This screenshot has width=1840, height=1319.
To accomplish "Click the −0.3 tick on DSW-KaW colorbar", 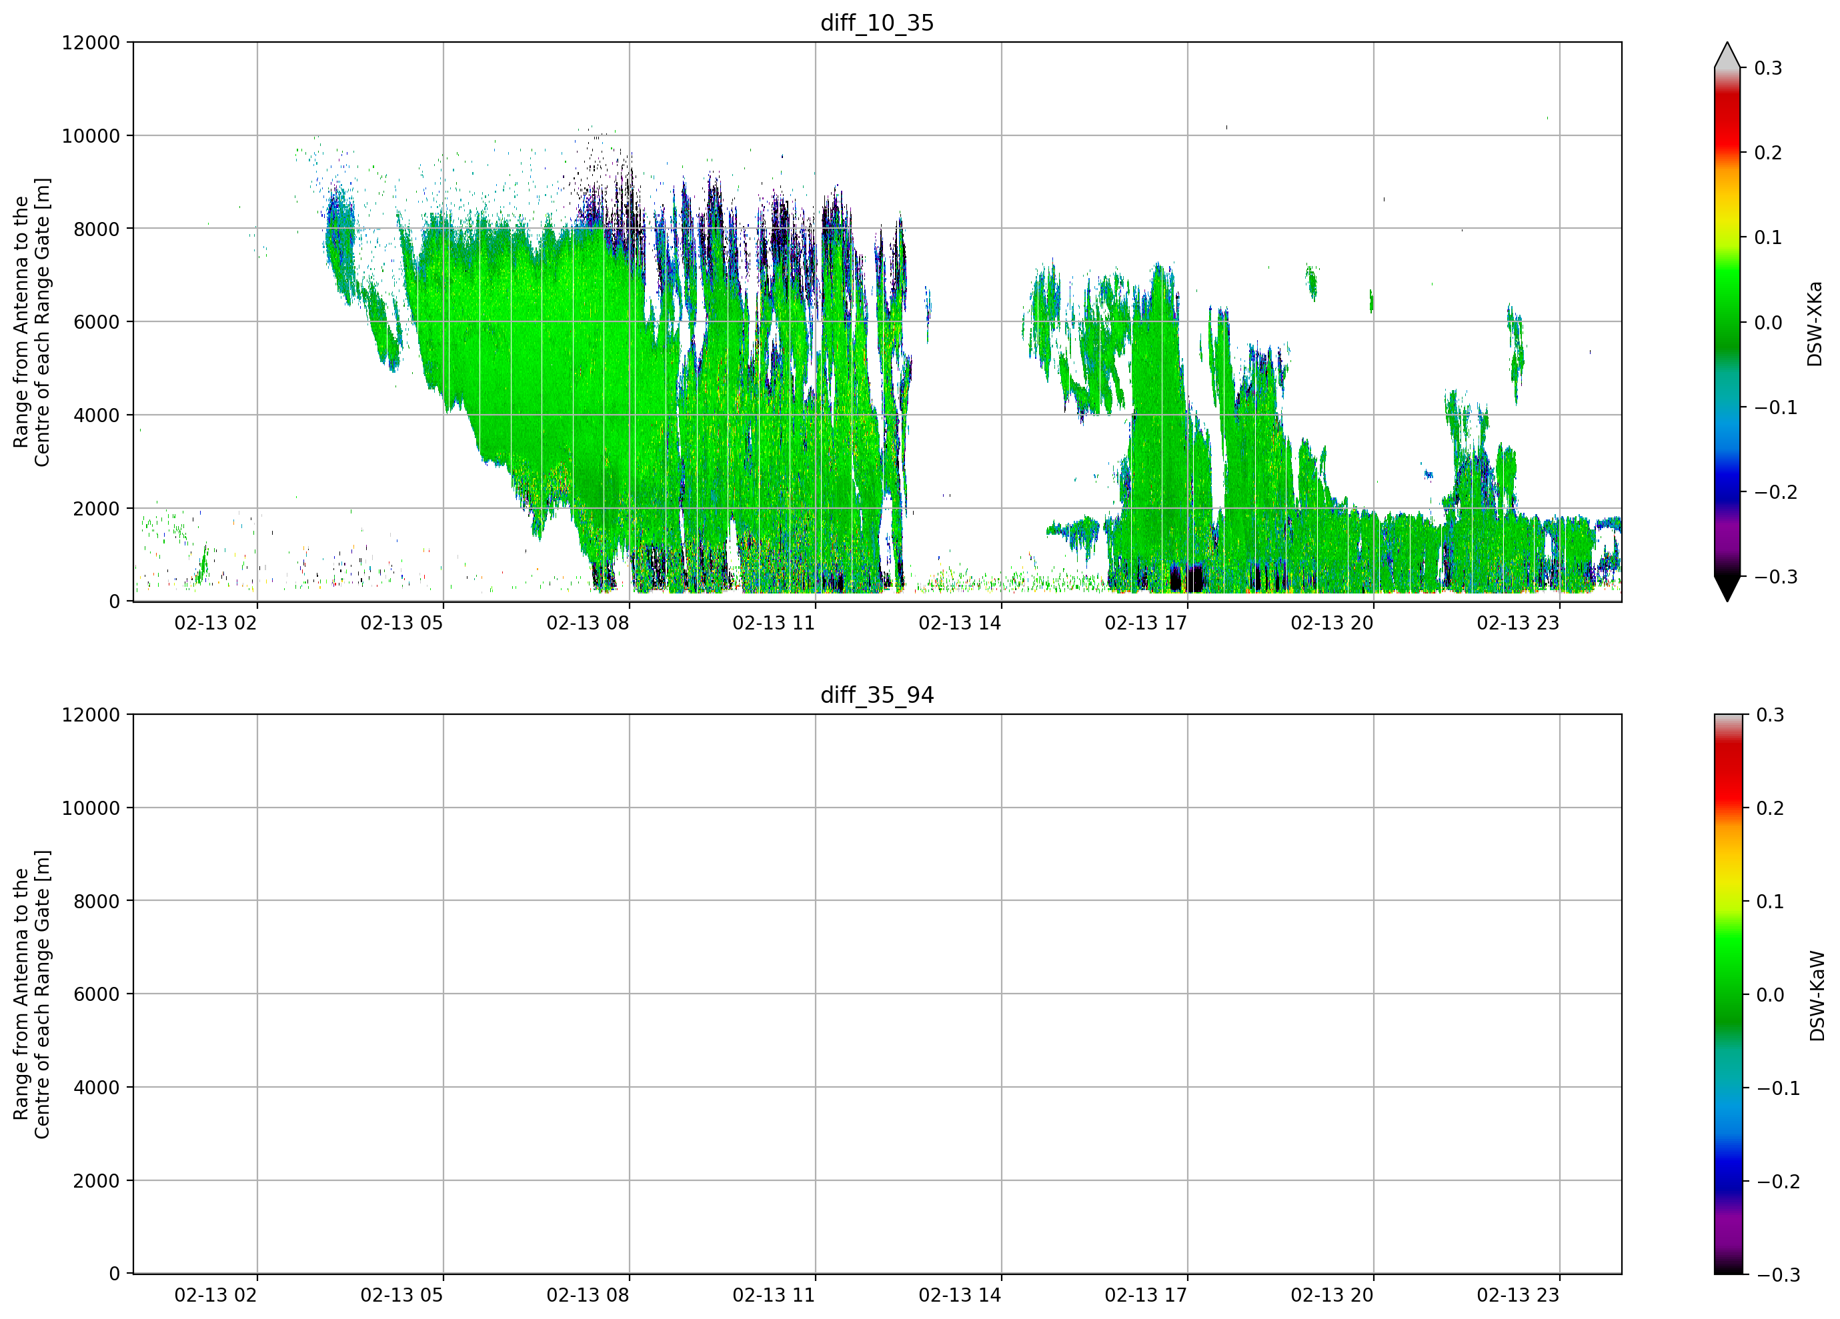I will 1779,1274.
